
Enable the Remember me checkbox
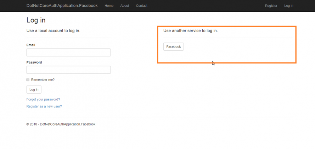[28, 80]
